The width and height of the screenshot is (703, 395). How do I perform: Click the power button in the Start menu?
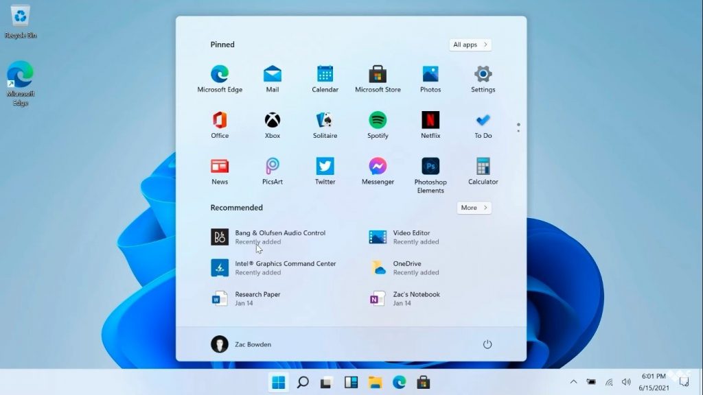click(487, 344)
